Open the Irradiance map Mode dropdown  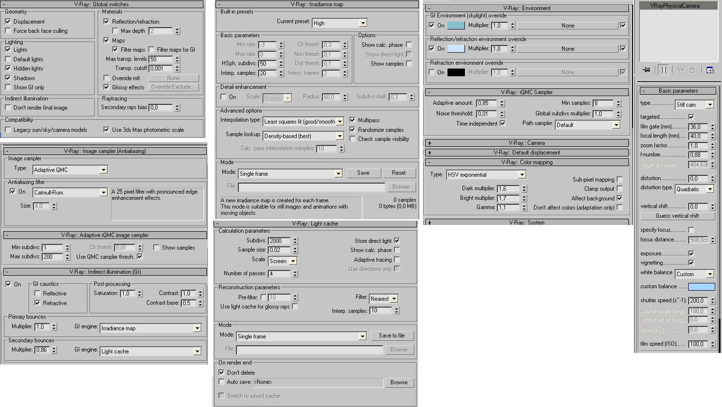click(x=290, y=174)
